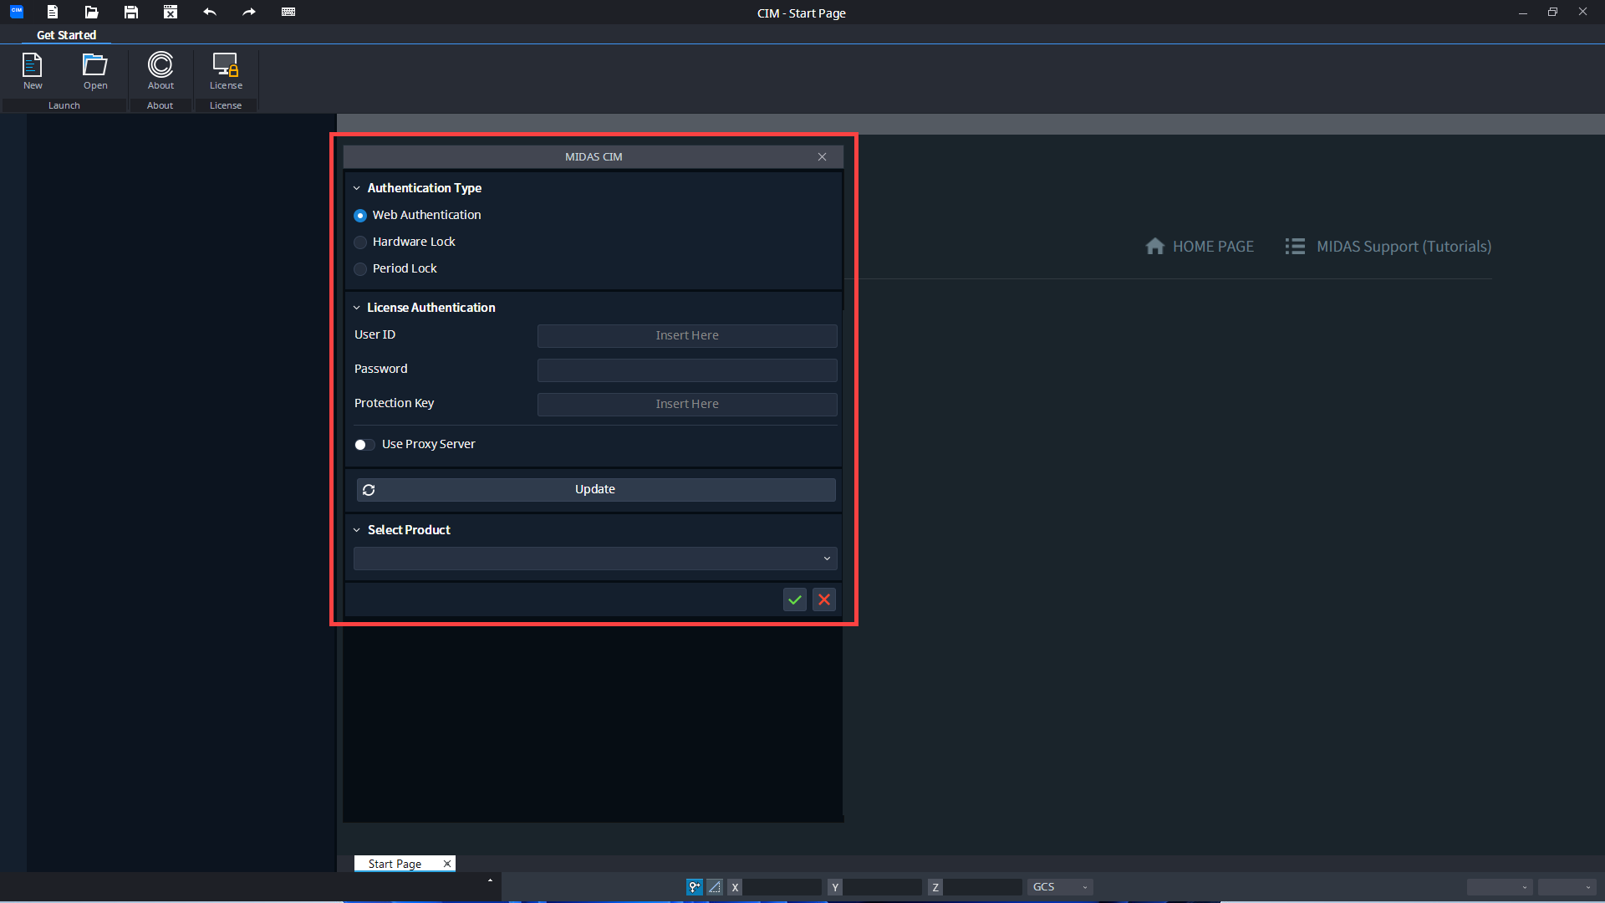Close the MIDAS CIM dialog
Image resolution: width=1605 pixels, height=903 pixels.
[823, 156]
